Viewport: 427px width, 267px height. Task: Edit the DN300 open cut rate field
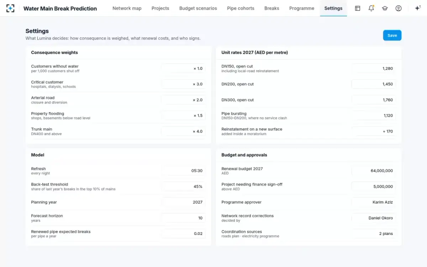374,100
